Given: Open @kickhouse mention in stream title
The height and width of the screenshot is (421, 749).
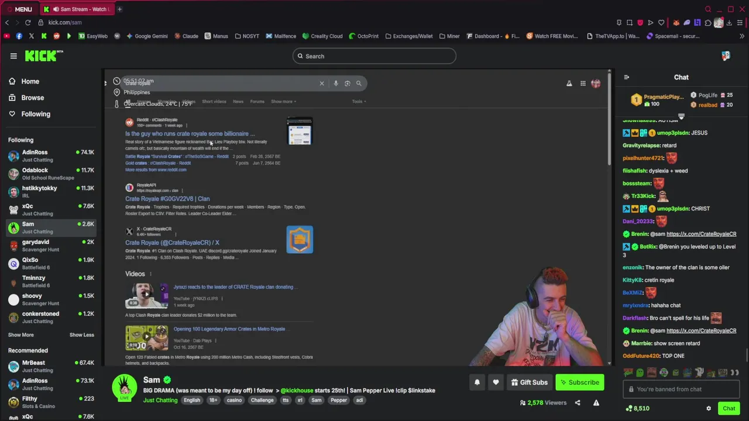Looking at the screenshot, I should click(x=297, y=391).
